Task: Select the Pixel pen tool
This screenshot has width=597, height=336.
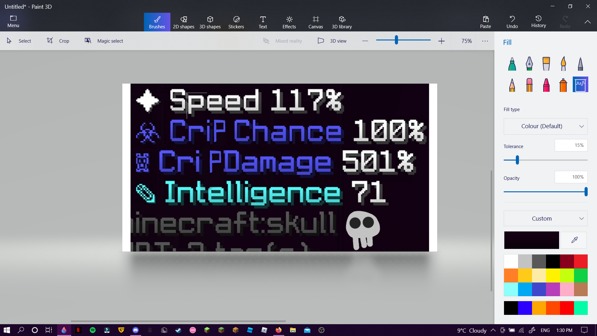Action: [x=581, y=63]
